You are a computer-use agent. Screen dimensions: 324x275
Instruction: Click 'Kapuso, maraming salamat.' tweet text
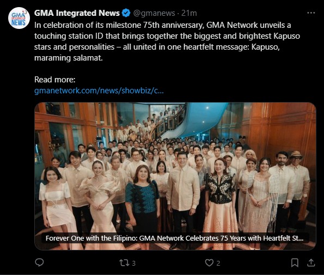click(x=157, y=52)
